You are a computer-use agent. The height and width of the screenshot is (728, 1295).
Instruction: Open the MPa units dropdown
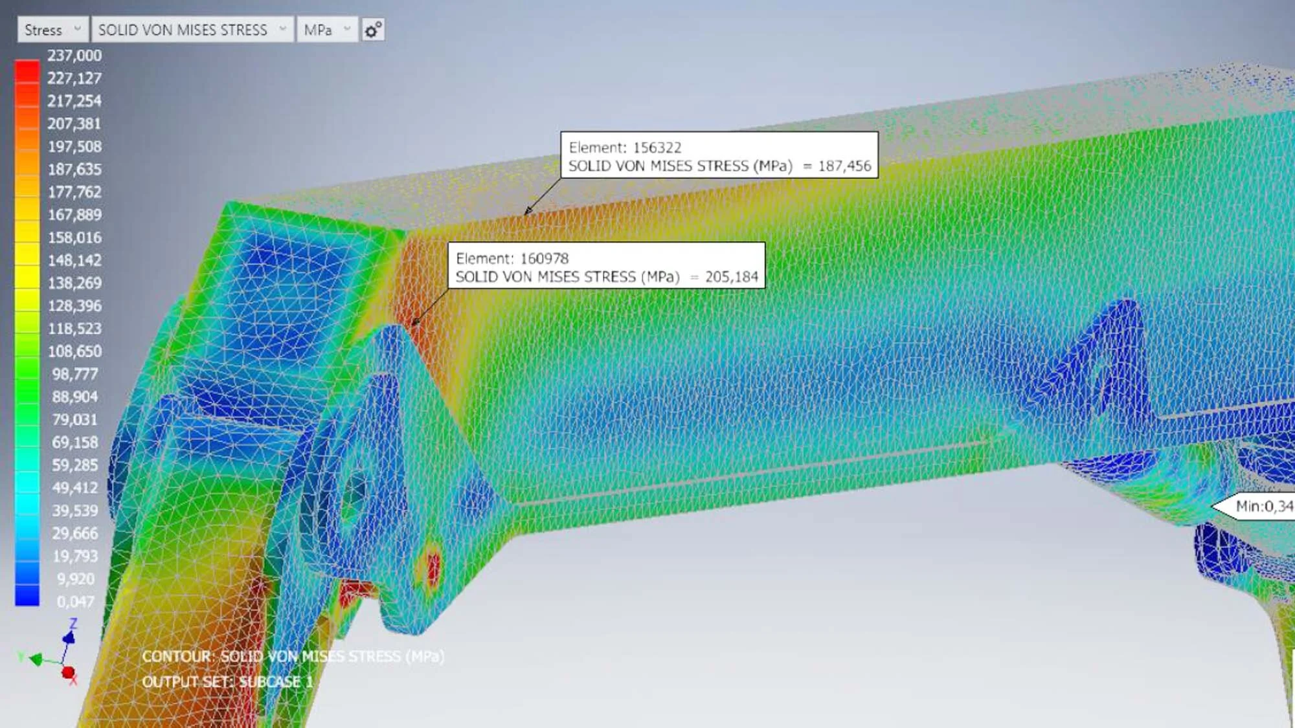click(327, 30)
